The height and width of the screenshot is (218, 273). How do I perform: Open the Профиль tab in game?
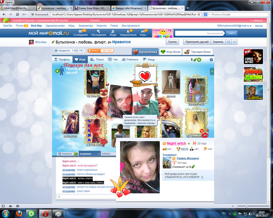pos(62,59)
